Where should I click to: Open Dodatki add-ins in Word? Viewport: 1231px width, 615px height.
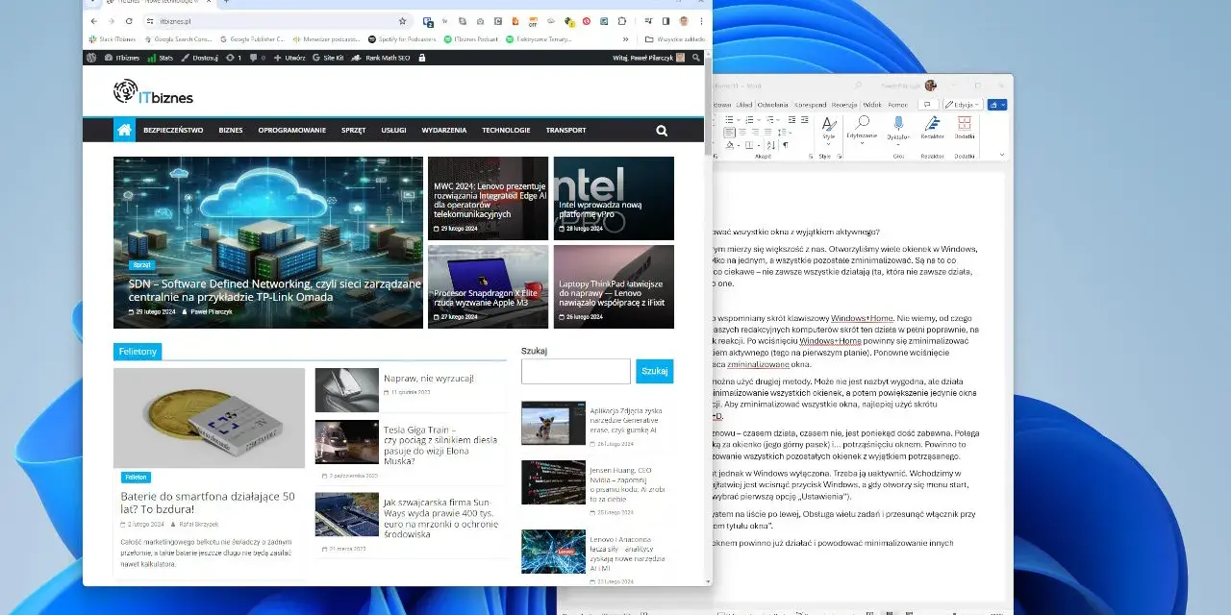[965, 128]
